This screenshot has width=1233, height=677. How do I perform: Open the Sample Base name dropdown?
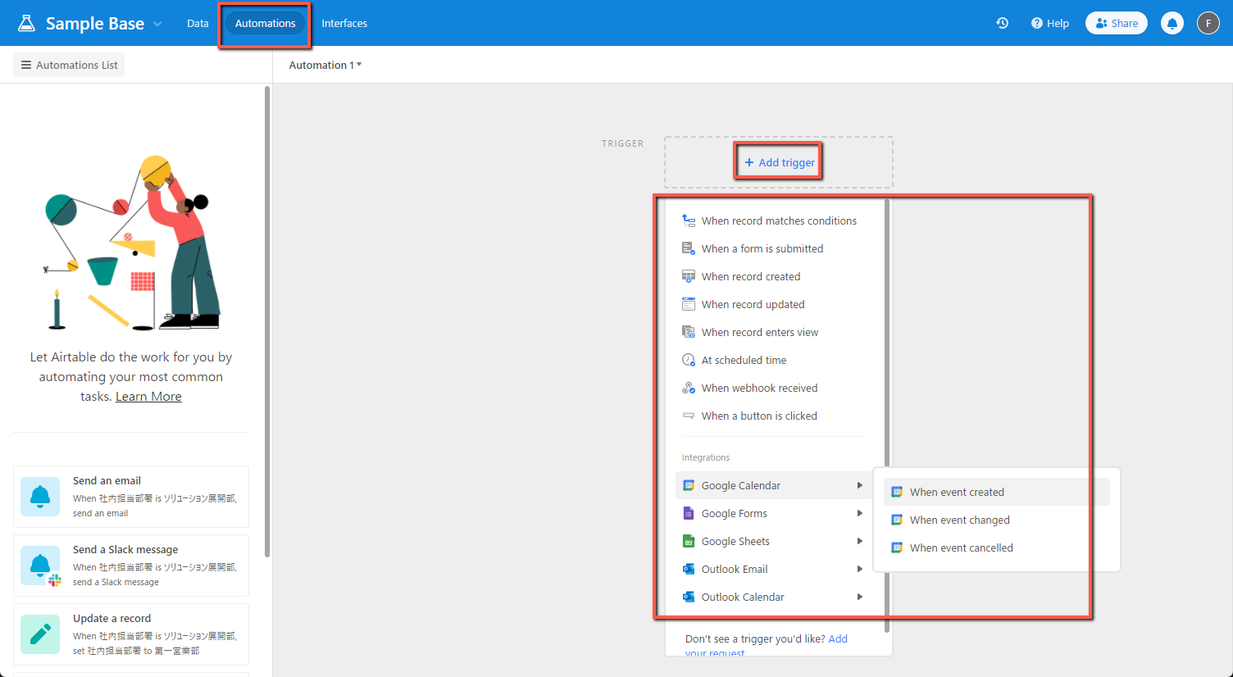[156, 23]
